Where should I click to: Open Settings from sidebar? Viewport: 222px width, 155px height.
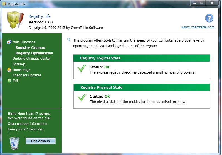click(x=19, y=64)
